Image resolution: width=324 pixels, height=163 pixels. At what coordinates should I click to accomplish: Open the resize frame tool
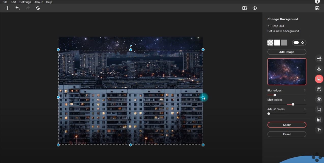(319, 119)
